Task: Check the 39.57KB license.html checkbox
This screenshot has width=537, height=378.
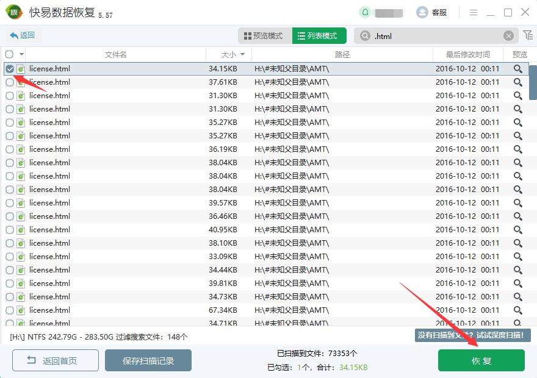Action: 10,203
